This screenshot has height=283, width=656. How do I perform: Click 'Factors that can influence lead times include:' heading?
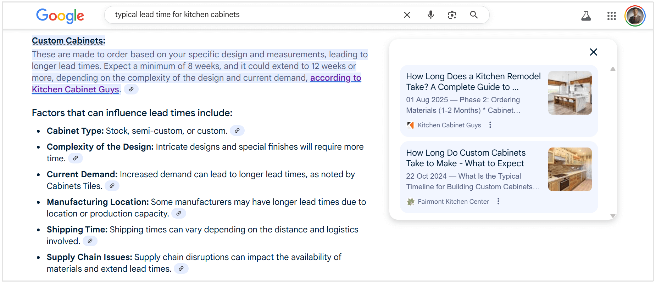132,113
